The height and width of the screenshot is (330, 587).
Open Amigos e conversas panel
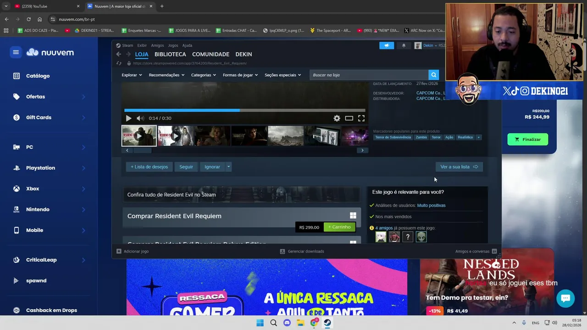pyautogui.click(x=476, y=251)
